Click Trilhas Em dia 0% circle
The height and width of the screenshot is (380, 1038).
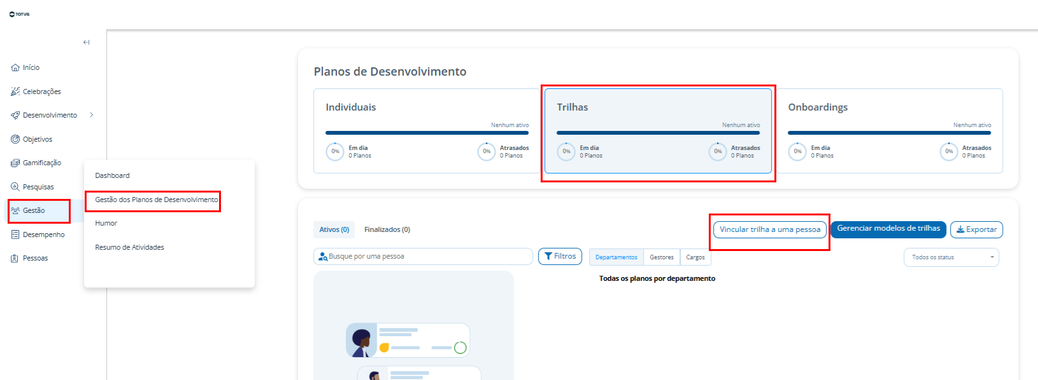pos(566,151)
